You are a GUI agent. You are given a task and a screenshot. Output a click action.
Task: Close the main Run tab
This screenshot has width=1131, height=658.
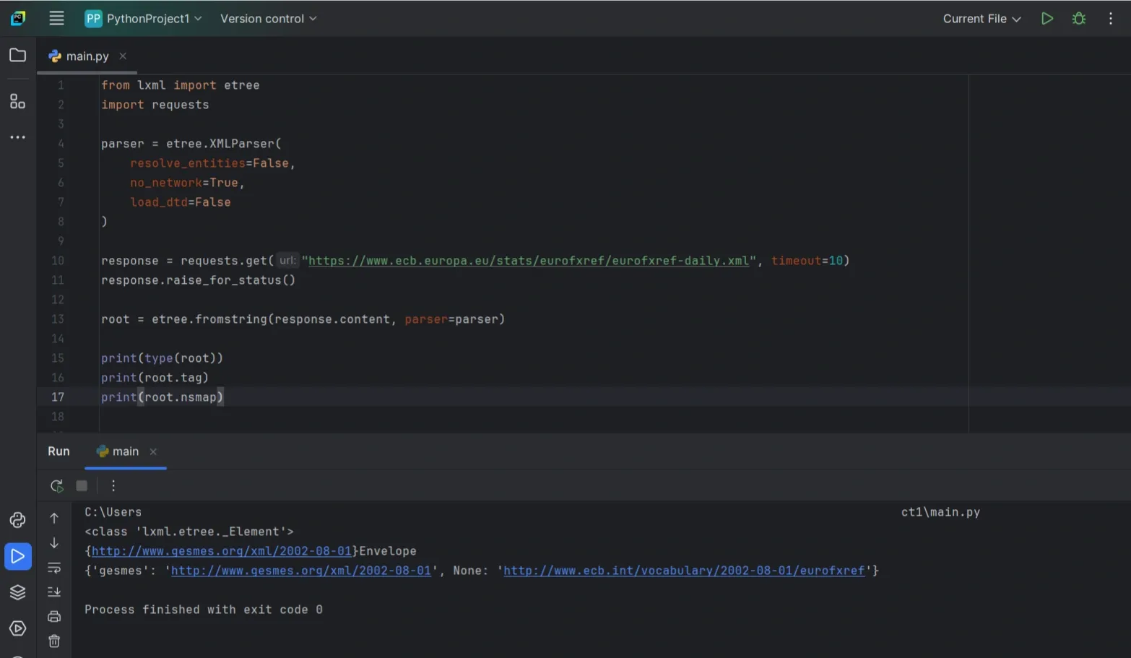click(x=153, y=451)
